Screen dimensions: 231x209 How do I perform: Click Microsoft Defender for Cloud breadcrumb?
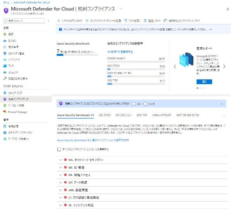pos(32,2)
